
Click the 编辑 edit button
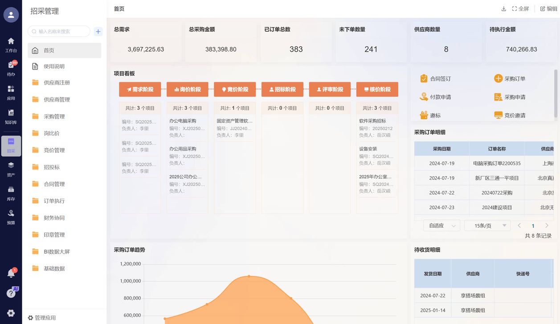(548, 9)
